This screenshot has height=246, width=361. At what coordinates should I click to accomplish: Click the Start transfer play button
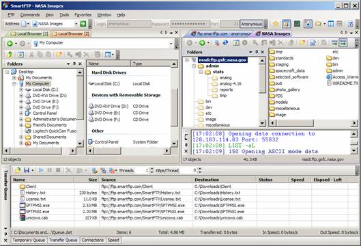coord(41,170)
